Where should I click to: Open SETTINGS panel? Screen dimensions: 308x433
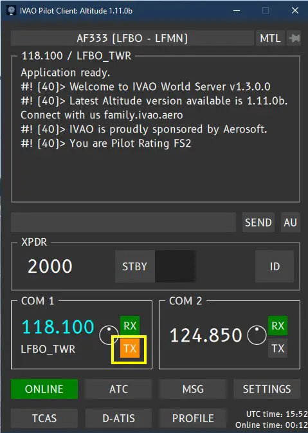click(x=267, y=389)
